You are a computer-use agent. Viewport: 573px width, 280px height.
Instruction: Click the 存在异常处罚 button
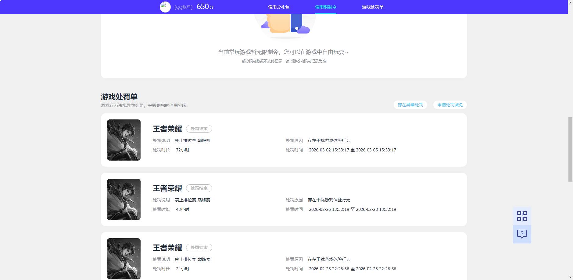410,105
